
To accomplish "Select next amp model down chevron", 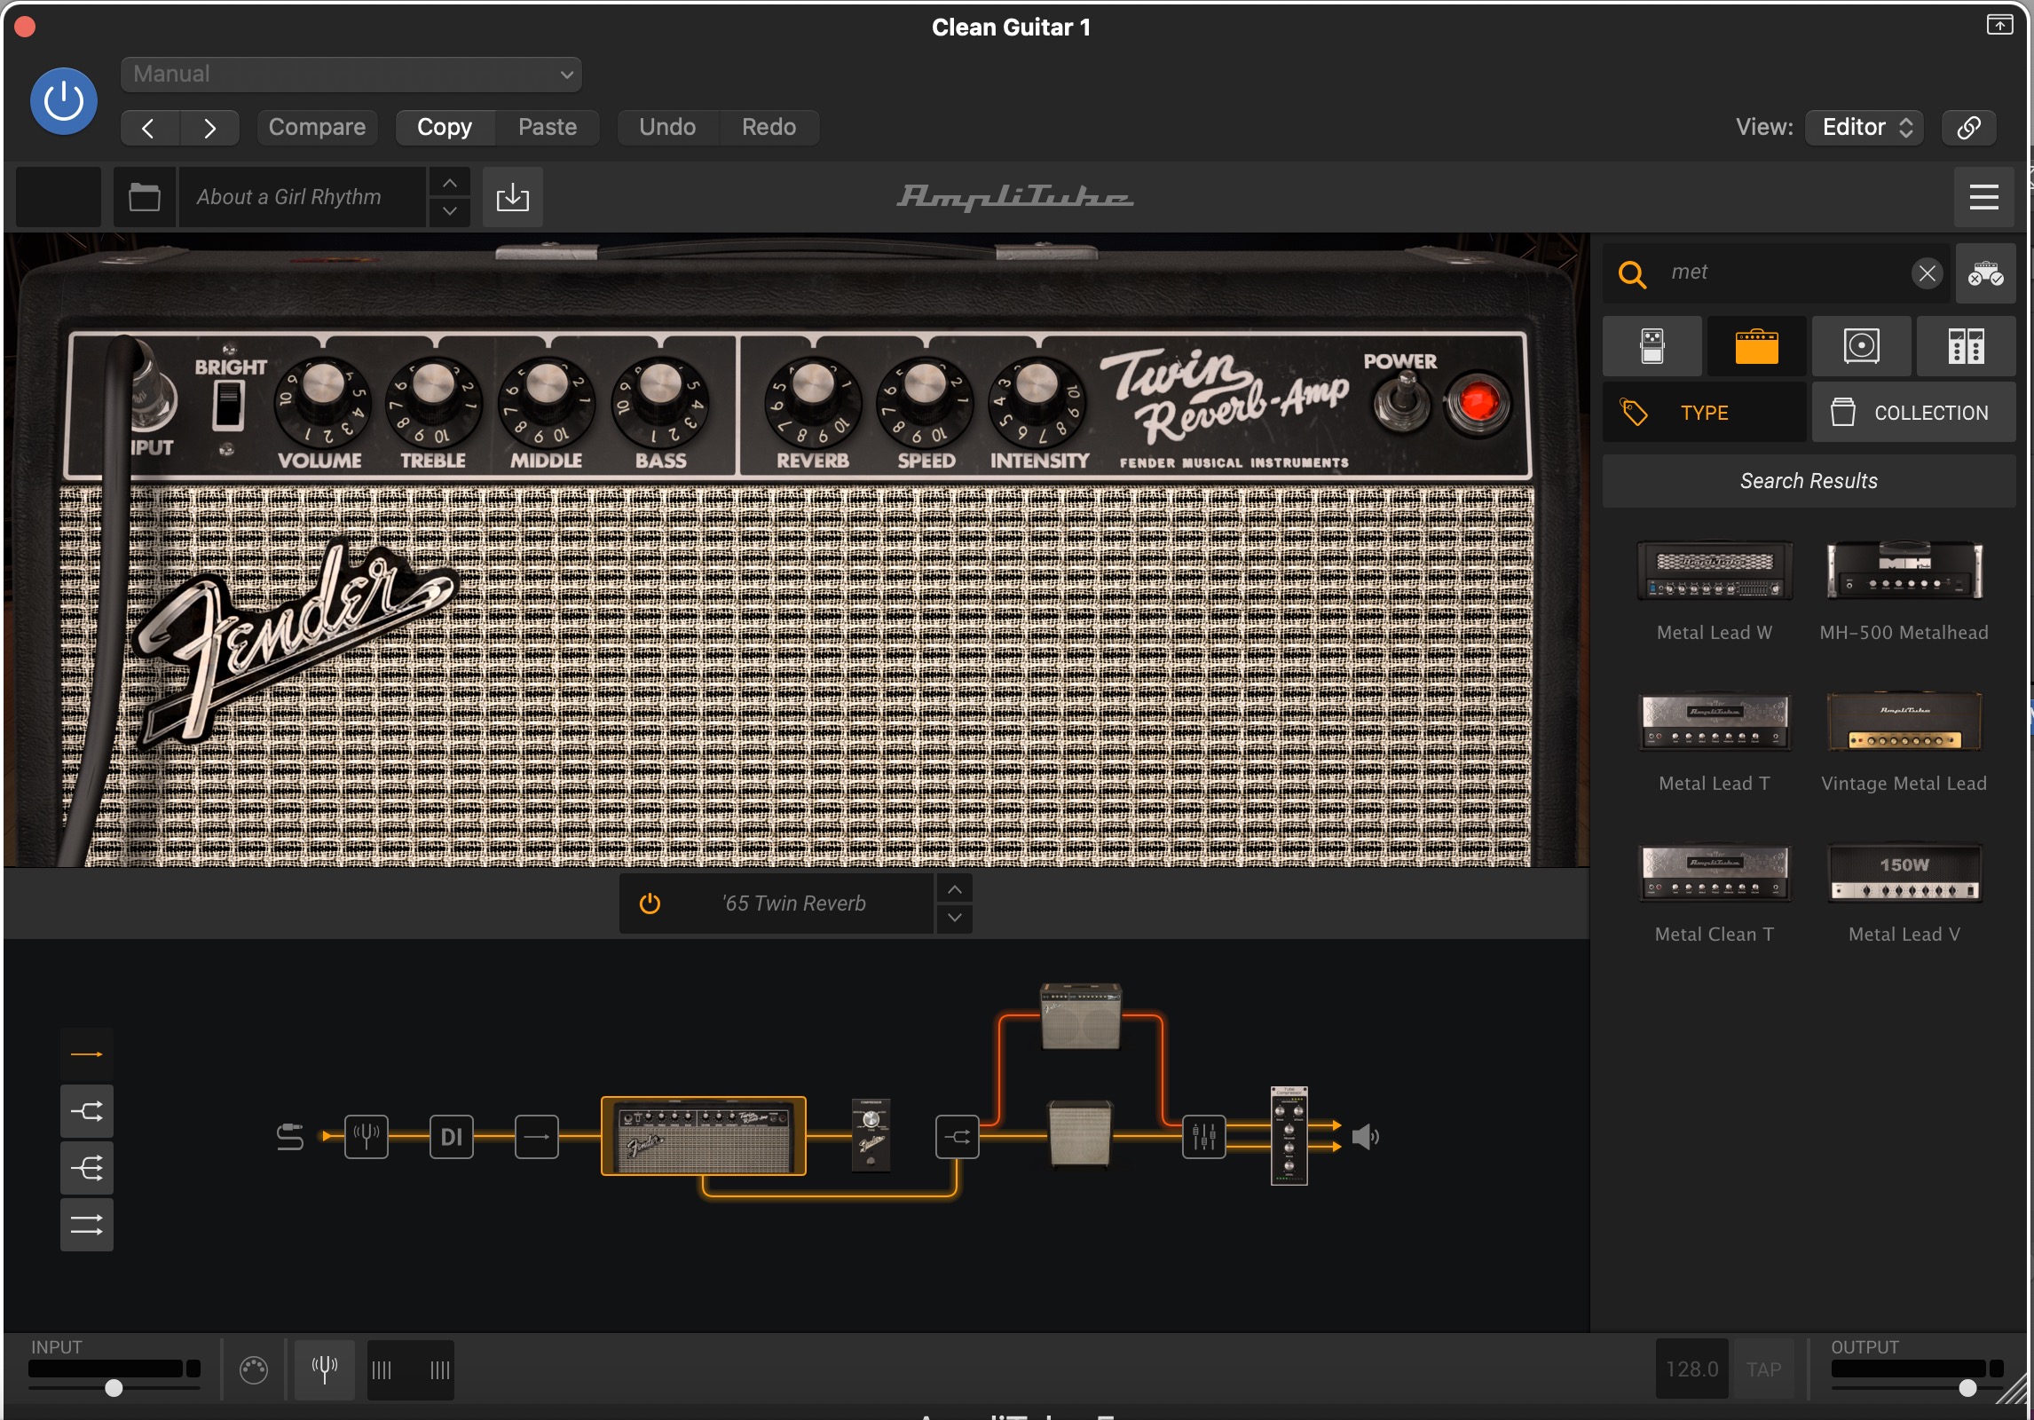I will [x=955, y=919].
